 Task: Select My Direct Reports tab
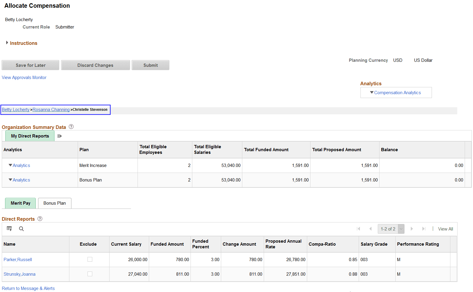point(30,136)
